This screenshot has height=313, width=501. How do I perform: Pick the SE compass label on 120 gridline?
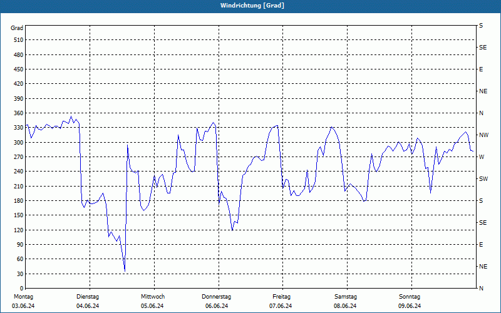coord(483,223)
